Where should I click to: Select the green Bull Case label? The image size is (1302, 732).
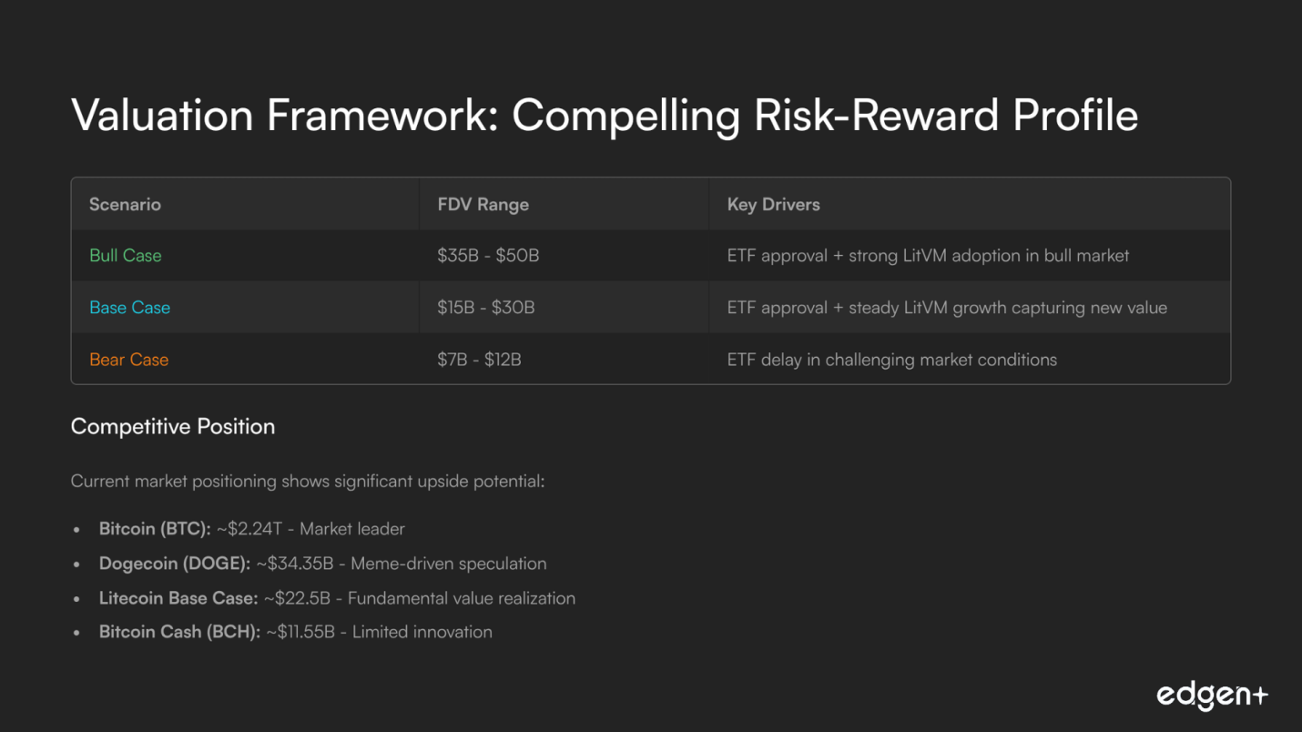pyautogui.click(x=126, y=256)
